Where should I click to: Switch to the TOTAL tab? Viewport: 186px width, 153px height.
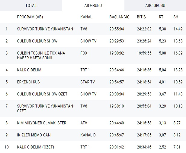click(31, 5)
